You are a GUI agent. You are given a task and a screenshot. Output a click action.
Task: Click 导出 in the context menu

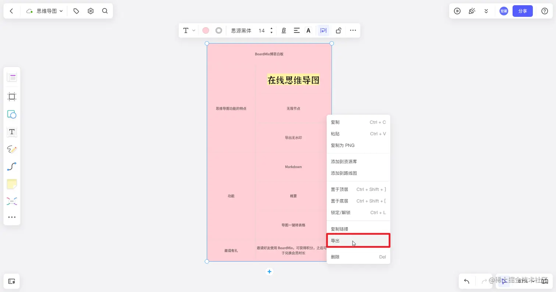coord(359,241)
